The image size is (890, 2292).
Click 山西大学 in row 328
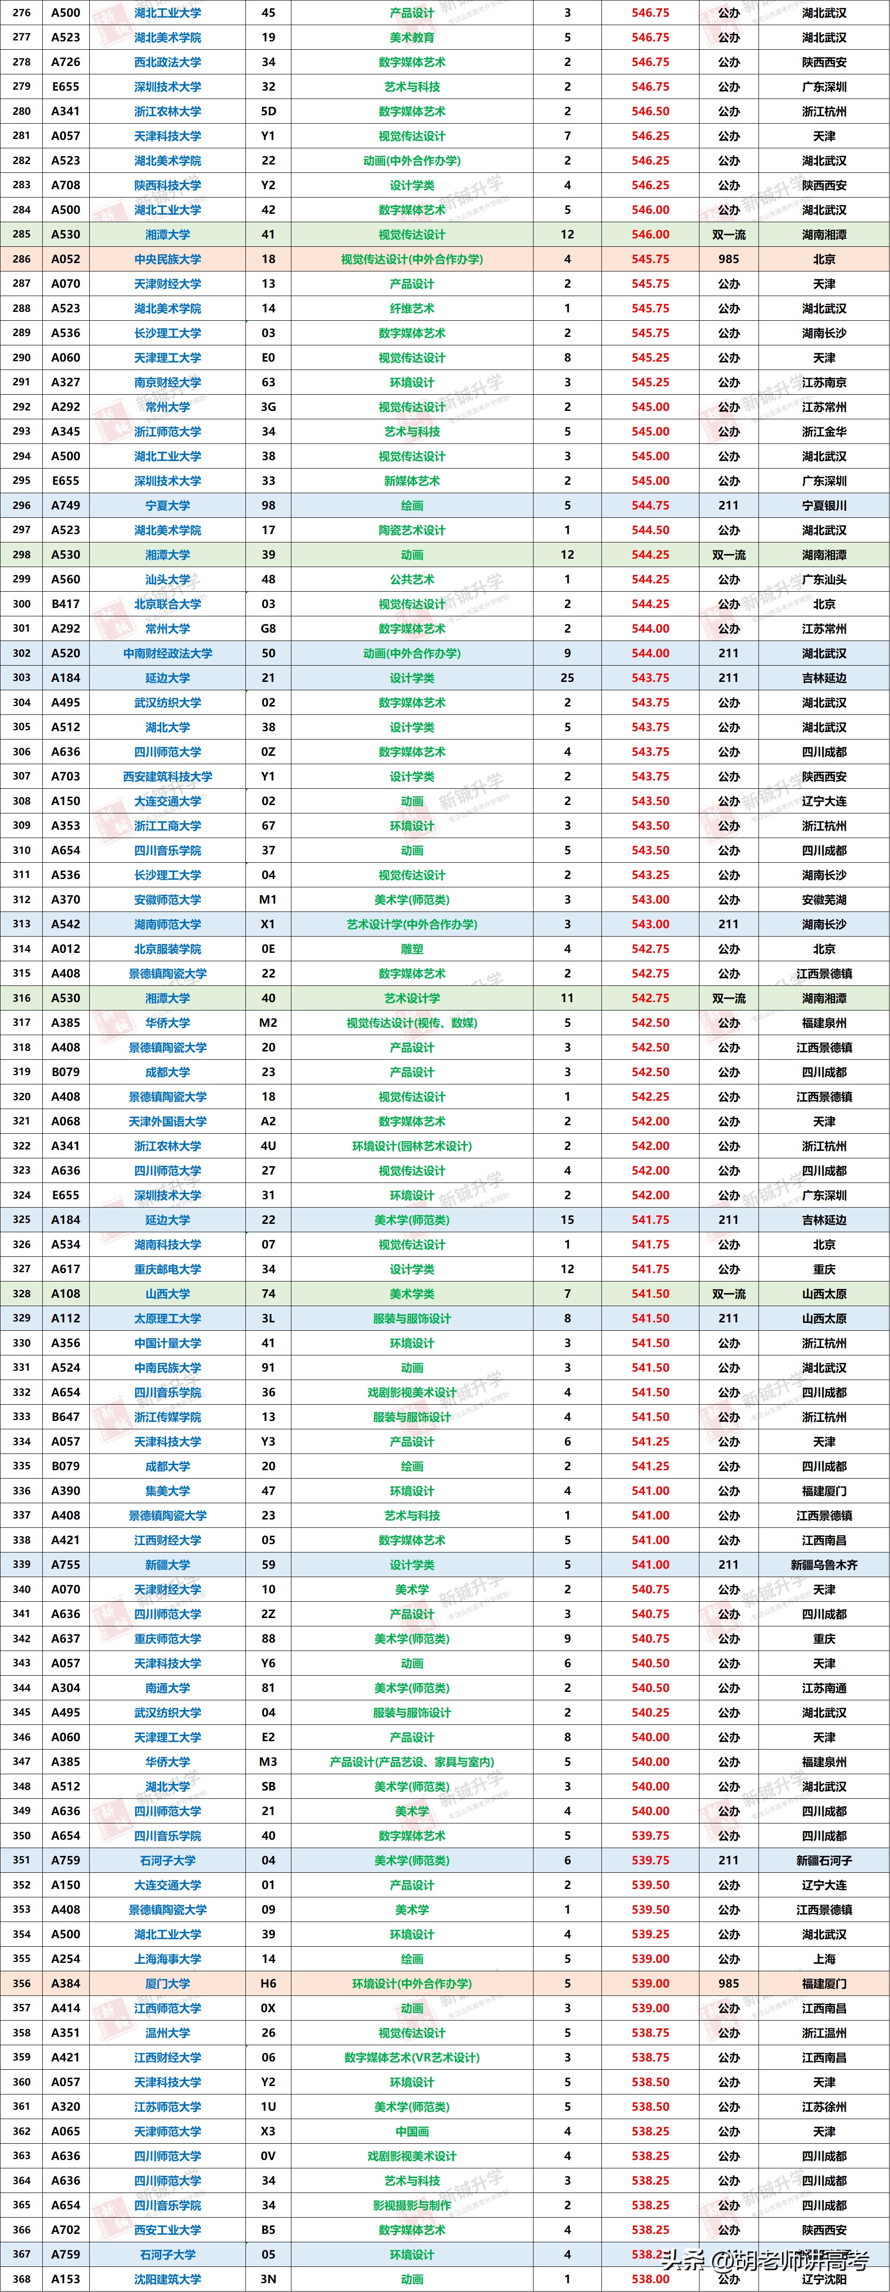coord(167,1294)
